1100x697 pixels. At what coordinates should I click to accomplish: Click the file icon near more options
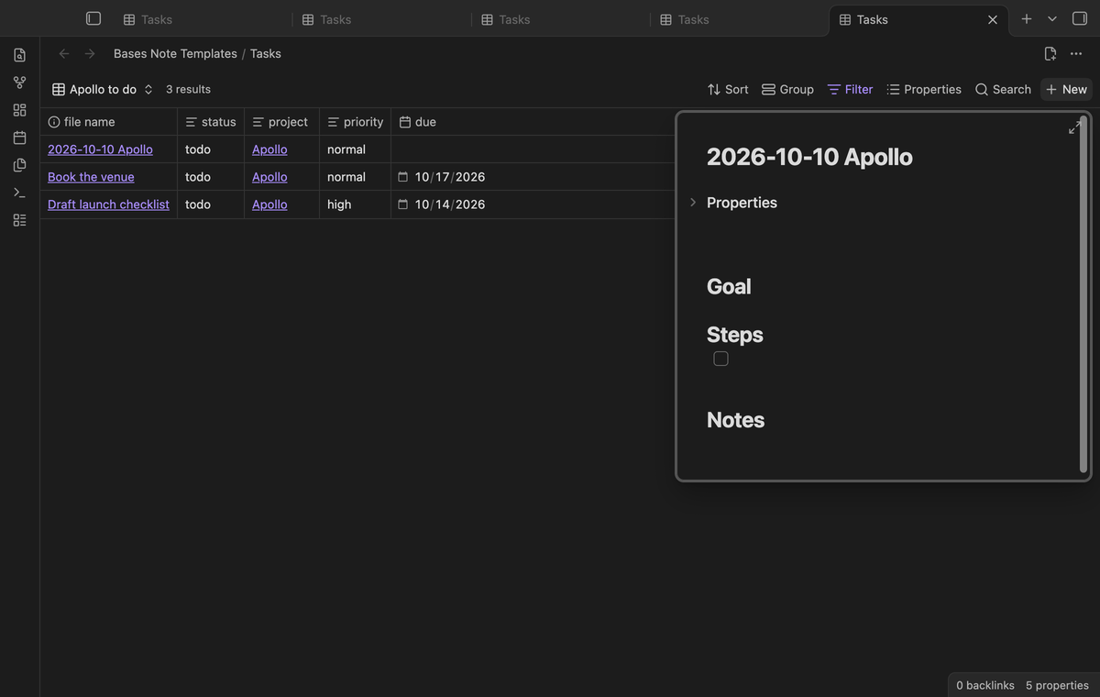(x=1050, y=54)
